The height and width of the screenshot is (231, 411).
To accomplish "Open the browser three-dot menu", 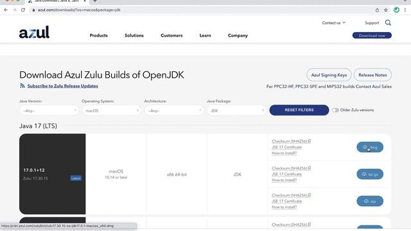I will (405, 10).
